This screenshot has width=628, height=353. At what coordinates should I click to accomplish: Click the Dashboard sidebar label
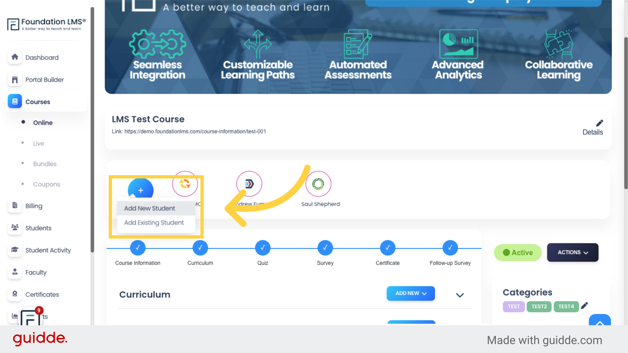pos(42,58)
